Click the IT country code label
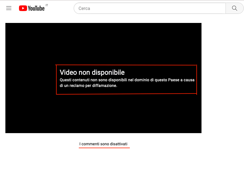 (x=47, y=5)
